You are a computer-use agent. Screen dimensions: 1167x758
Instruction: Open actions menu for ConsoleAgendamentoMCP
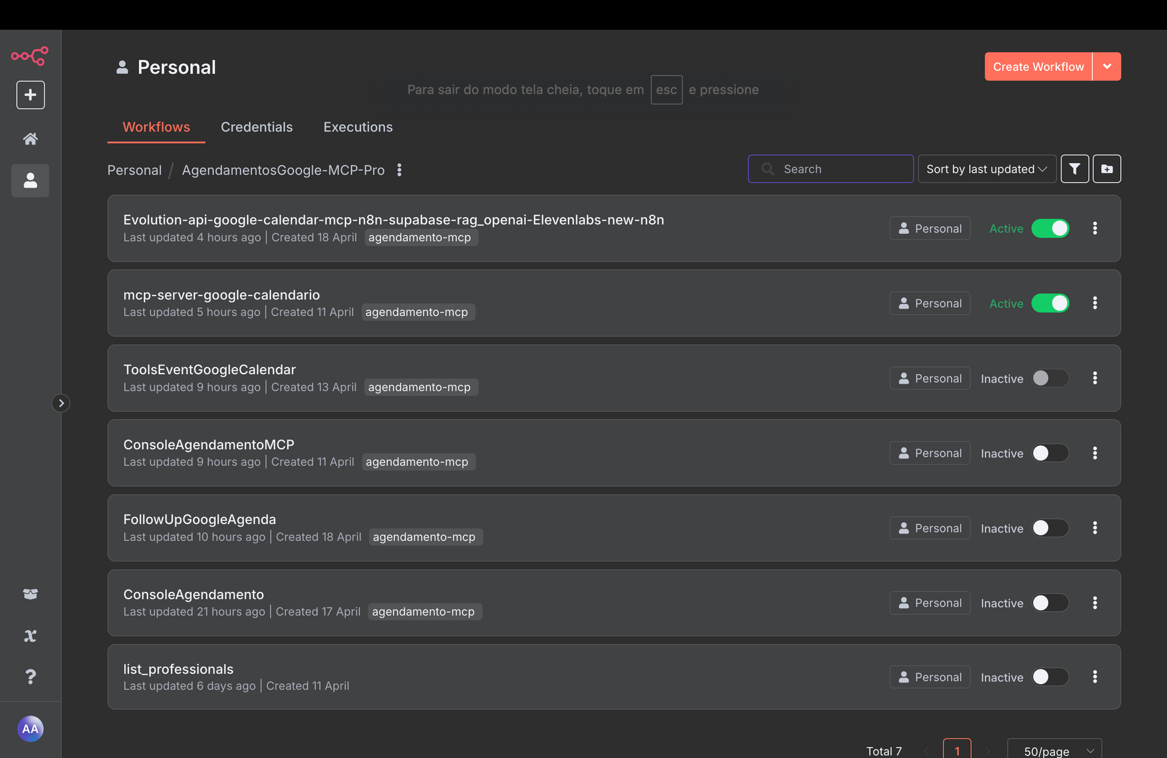tap(1095, 453)
